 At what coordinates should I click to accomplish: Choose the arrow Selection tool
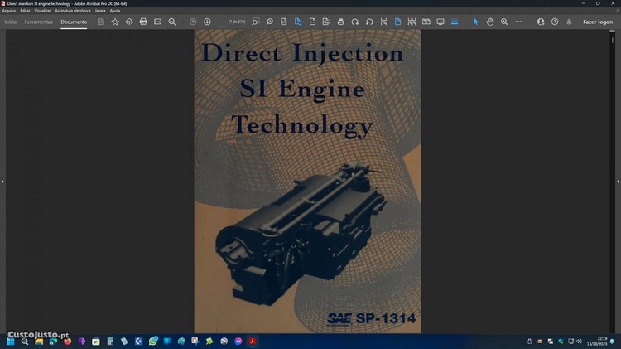[476, 22]
